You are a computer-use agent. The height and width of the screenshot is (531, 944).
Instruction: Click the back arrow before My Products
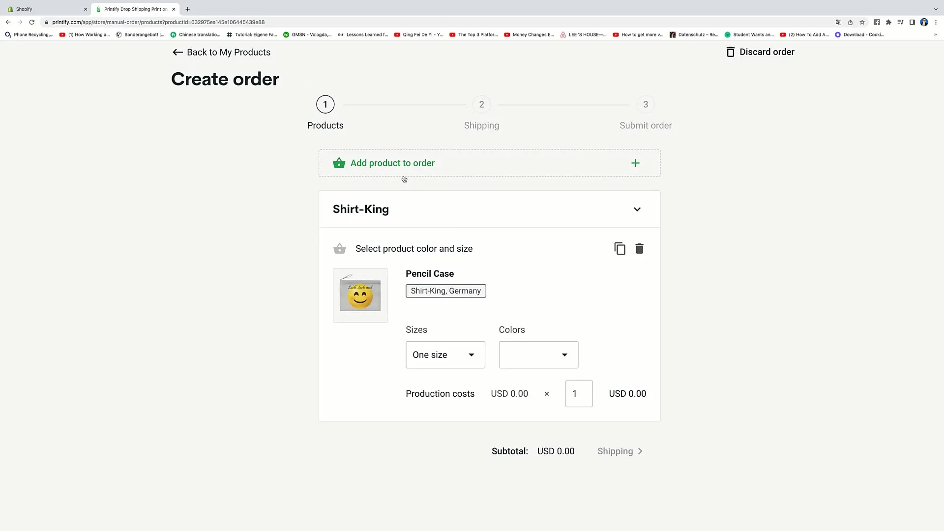(177, 52)
